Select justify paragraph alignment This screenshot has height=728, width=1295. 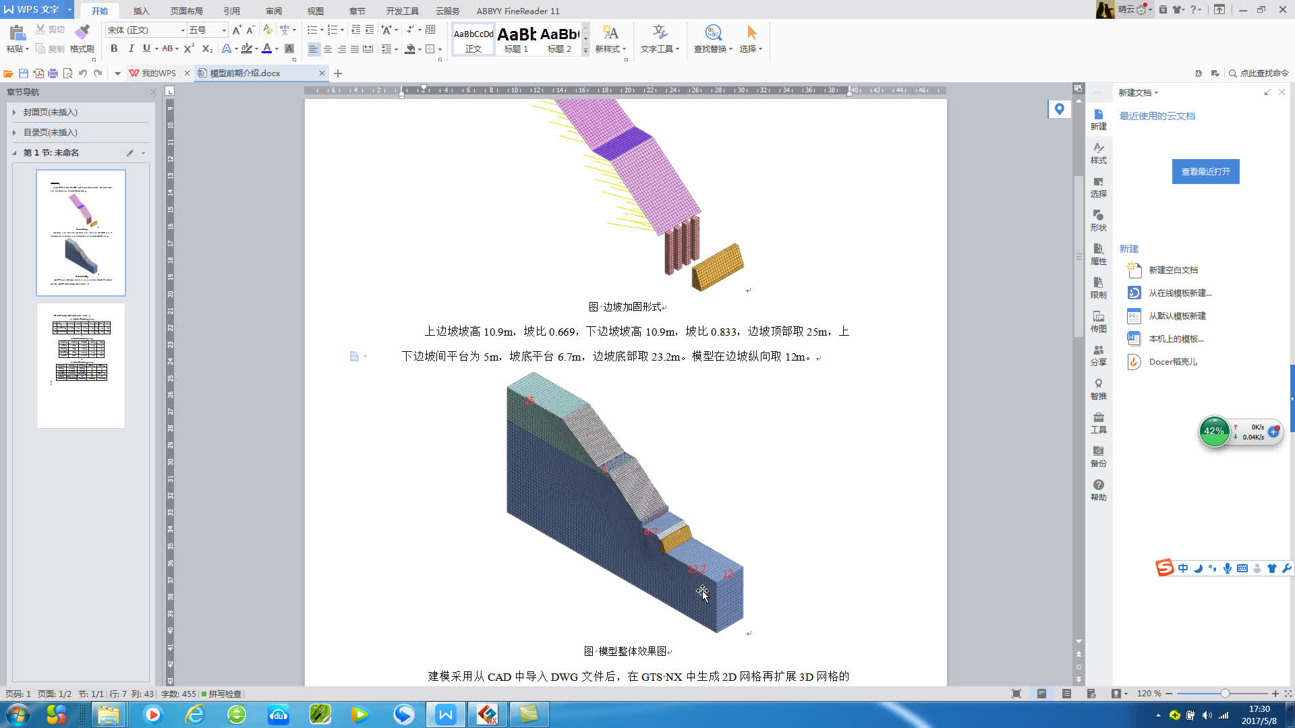click(355, 49)
